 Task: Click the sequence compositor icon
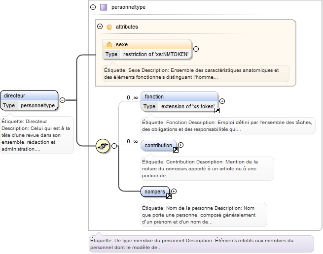coord(103,146)
